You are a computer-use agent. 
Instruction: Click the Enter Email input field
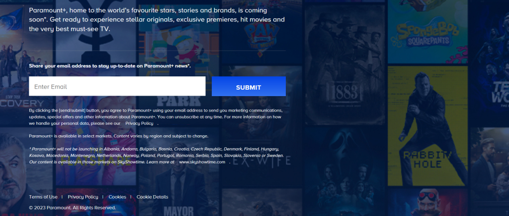[117, 87]
